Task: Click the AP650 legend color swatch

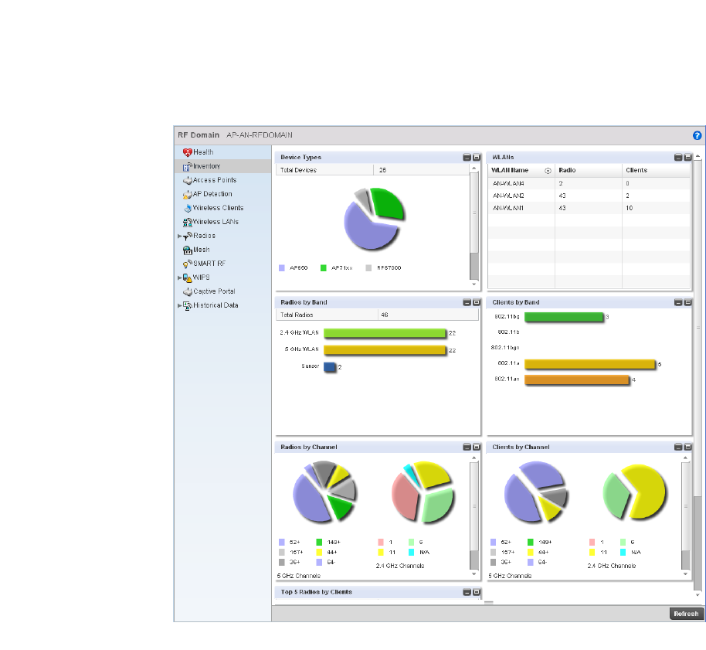Action: click(x=282, y=268)
